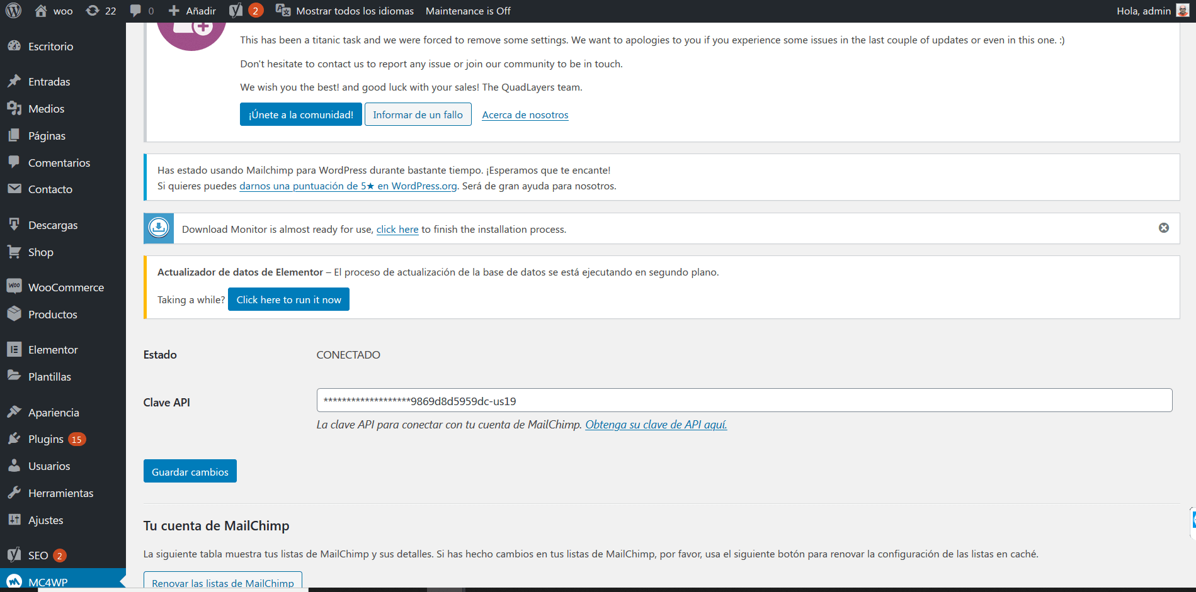Click the admin avatar thumbnail
Viewport: 1196px width, 592px height.
(1182, 11)
